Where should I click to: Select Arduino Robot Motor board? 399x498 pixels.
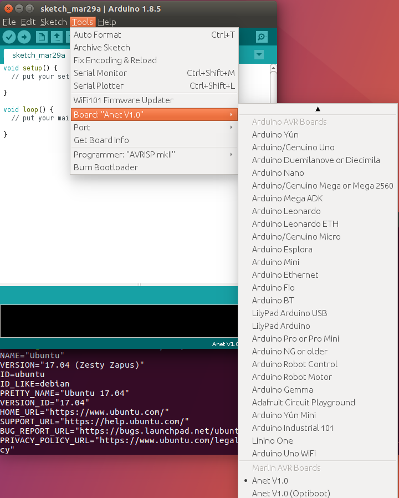click(x=318, y=377)
